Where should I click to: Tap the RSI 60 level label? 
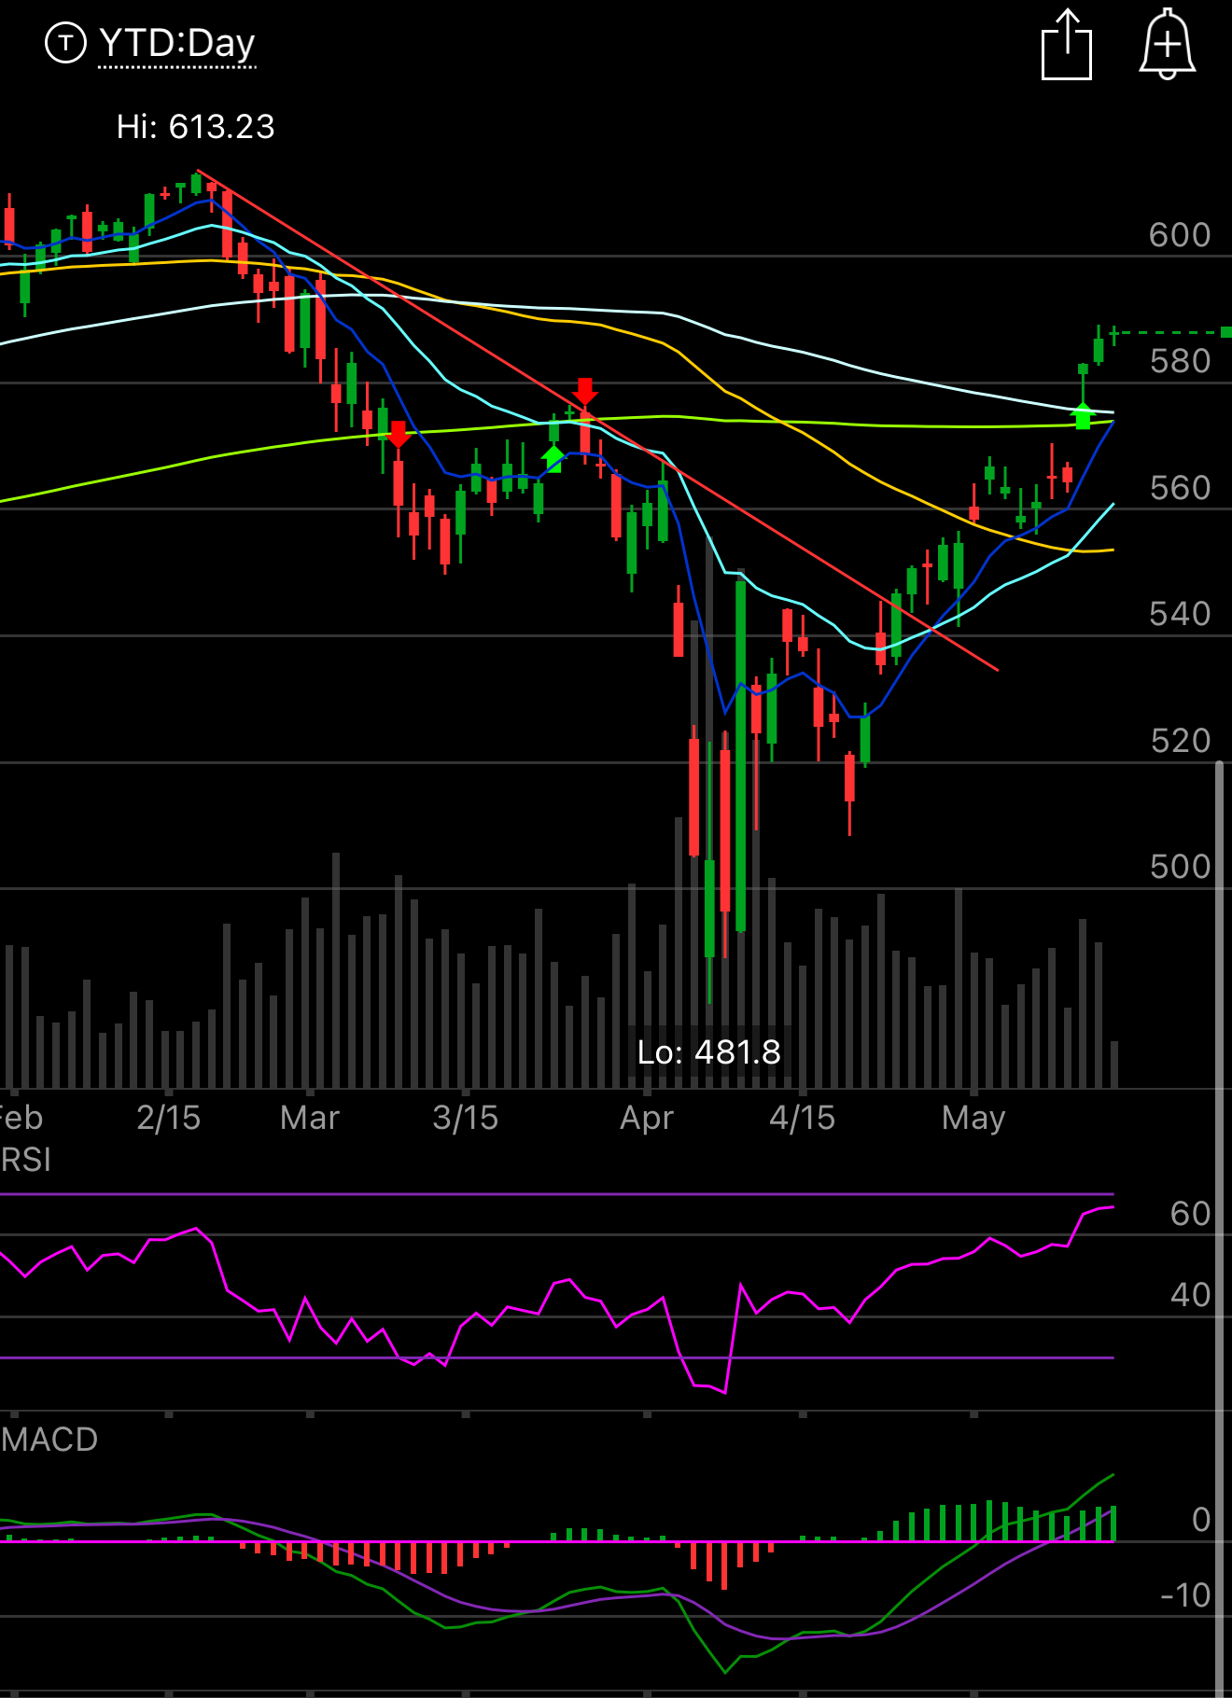(x=1190, y=1213)
